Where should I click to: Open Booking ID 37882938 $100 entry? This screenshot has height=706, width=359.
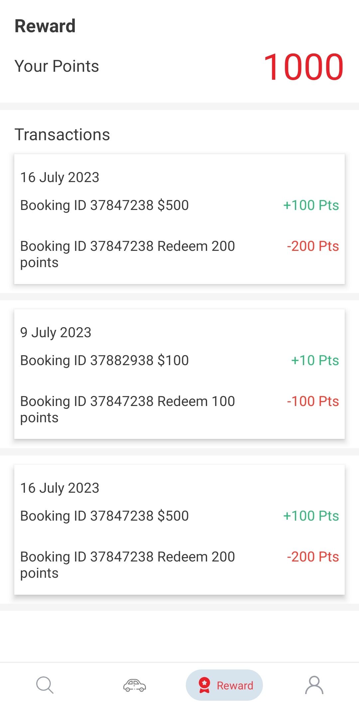coord(104,360)
